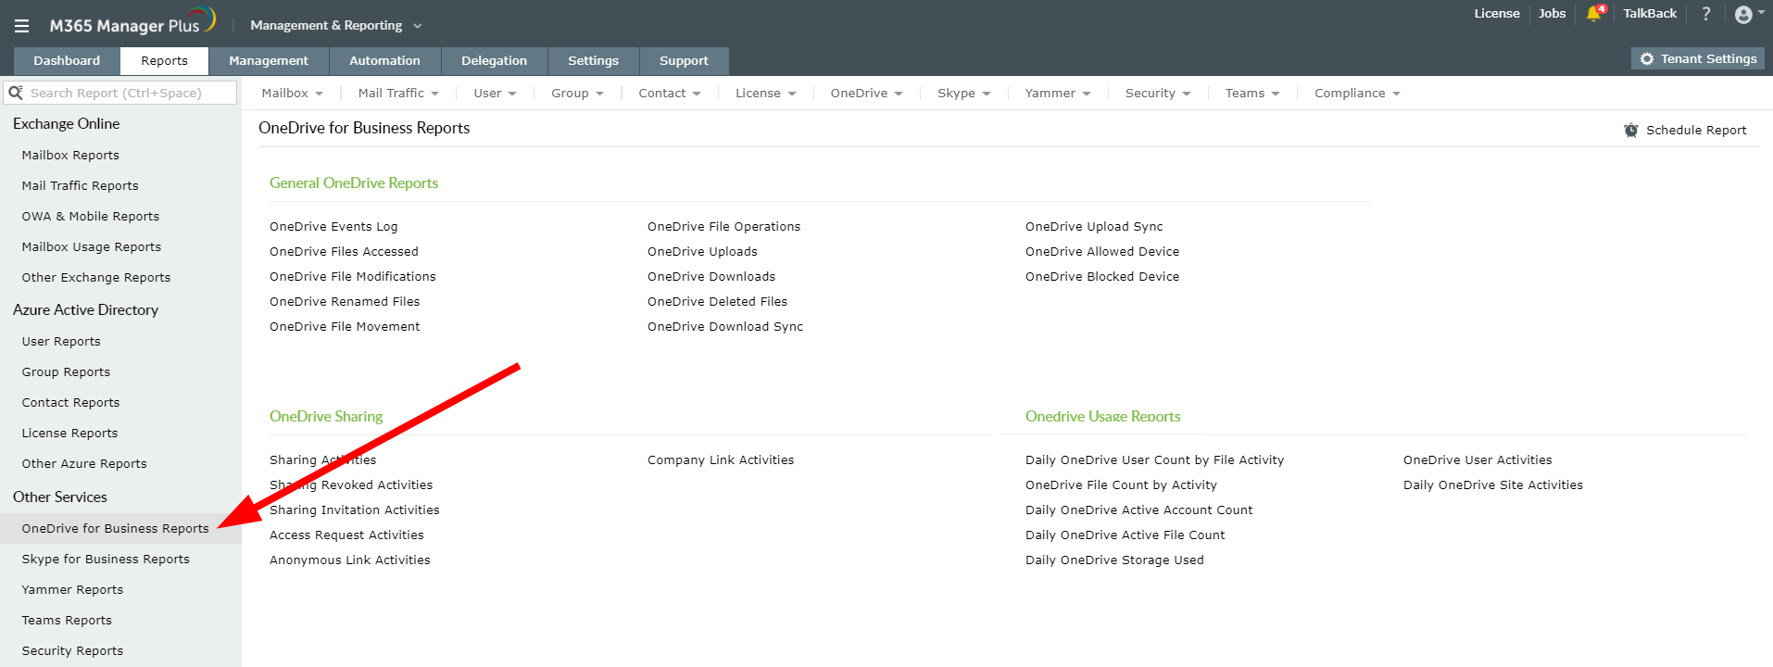Screen dimensions: 1773x667
Task: Open OneDrive Files Accessed report
Action: (x=344, y=251)
